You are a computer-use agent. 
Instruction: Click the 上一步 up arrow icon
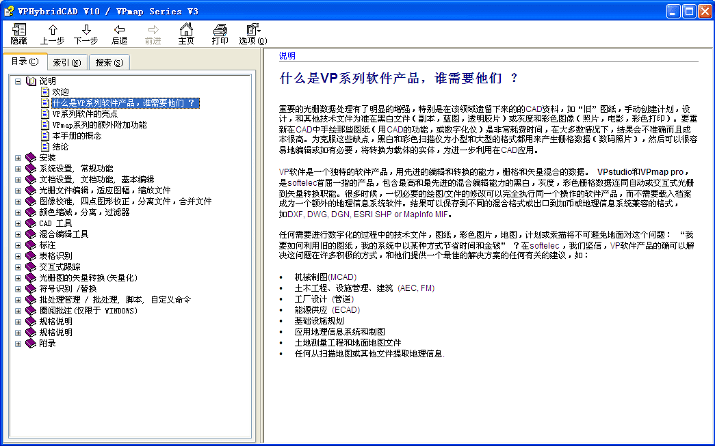click(x=53, y=30)
